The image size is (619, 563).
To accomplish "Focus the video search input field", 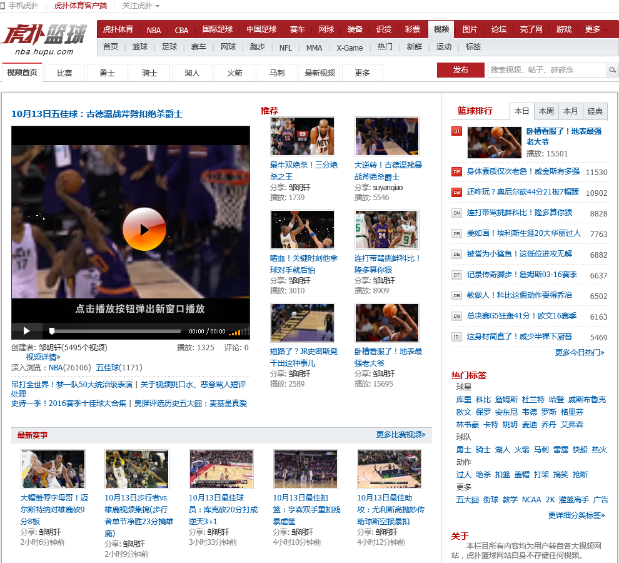I will 546,70.
